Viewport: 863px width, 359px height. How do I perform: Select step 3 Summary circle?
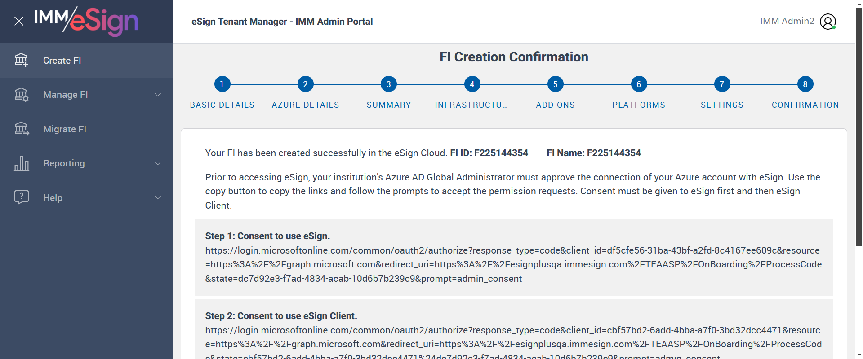pyautogui.click(x=388, y=84)
